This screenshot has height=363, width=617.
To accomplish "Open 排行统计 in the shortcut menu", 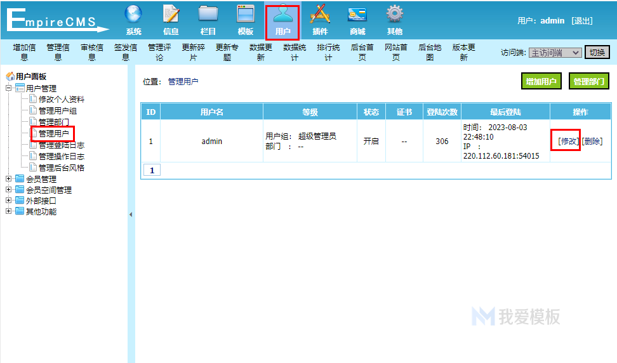I will point(329,52).
